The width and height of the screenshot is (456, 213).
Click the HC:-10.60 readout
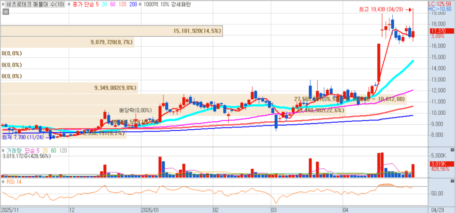click(440, 9)
